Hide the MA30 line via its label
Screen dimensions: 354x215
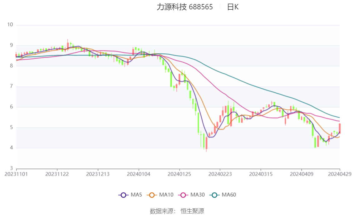tap(198, 195)
